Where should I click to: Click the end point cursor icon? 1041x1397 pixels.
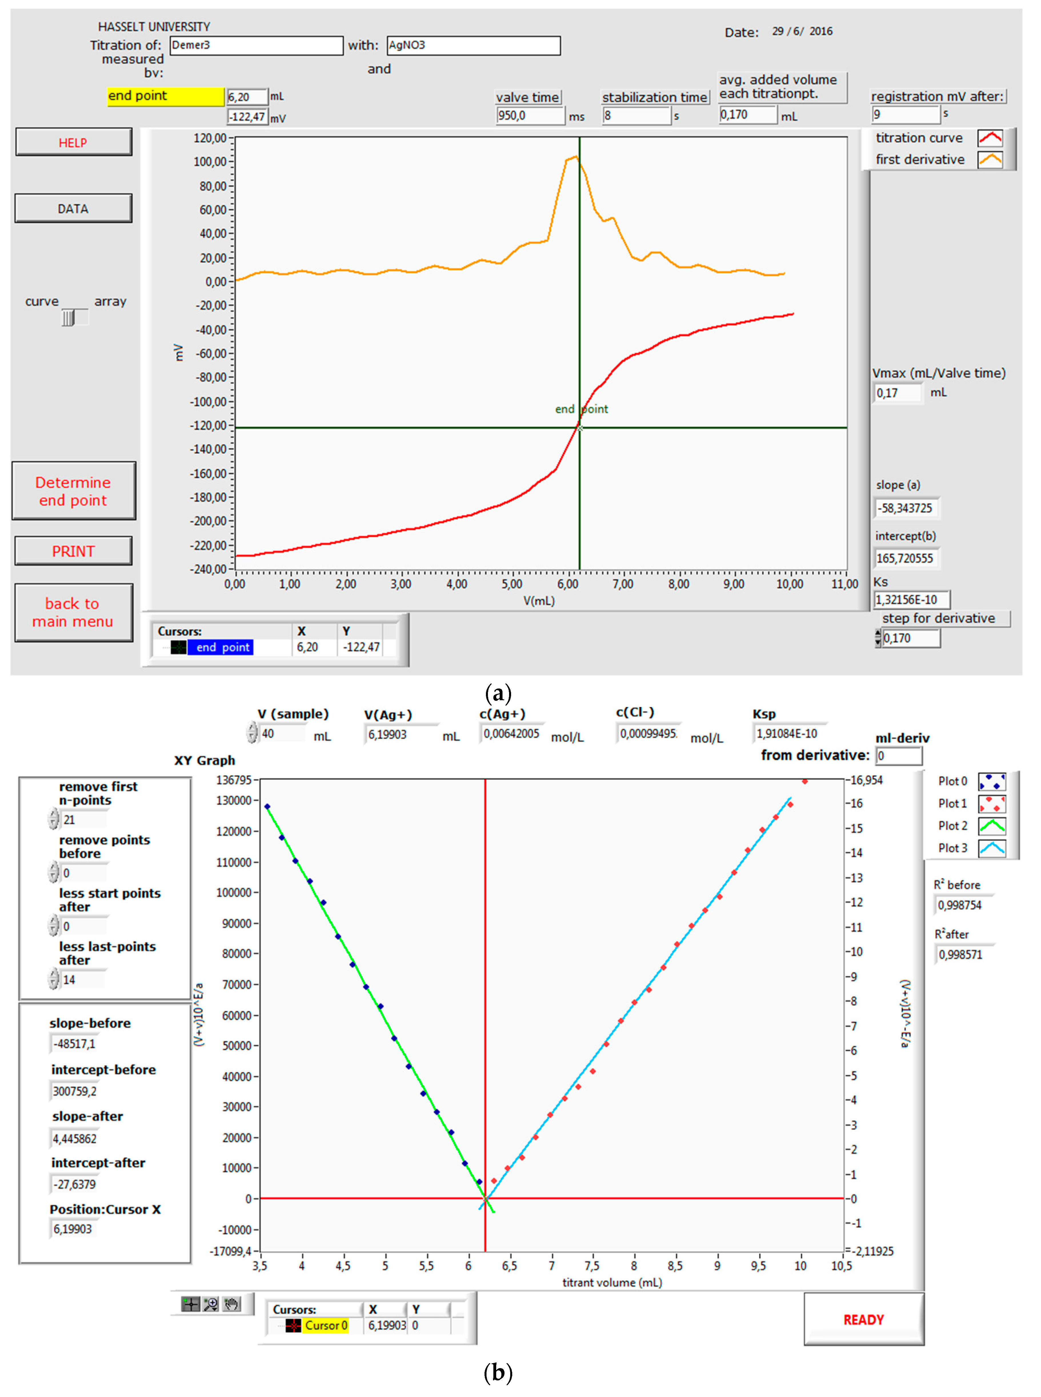[x=178, y=647]
